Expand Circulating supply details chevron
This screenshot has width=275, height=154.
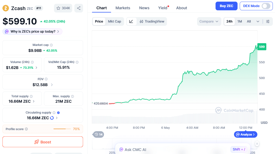coord(57,118)
